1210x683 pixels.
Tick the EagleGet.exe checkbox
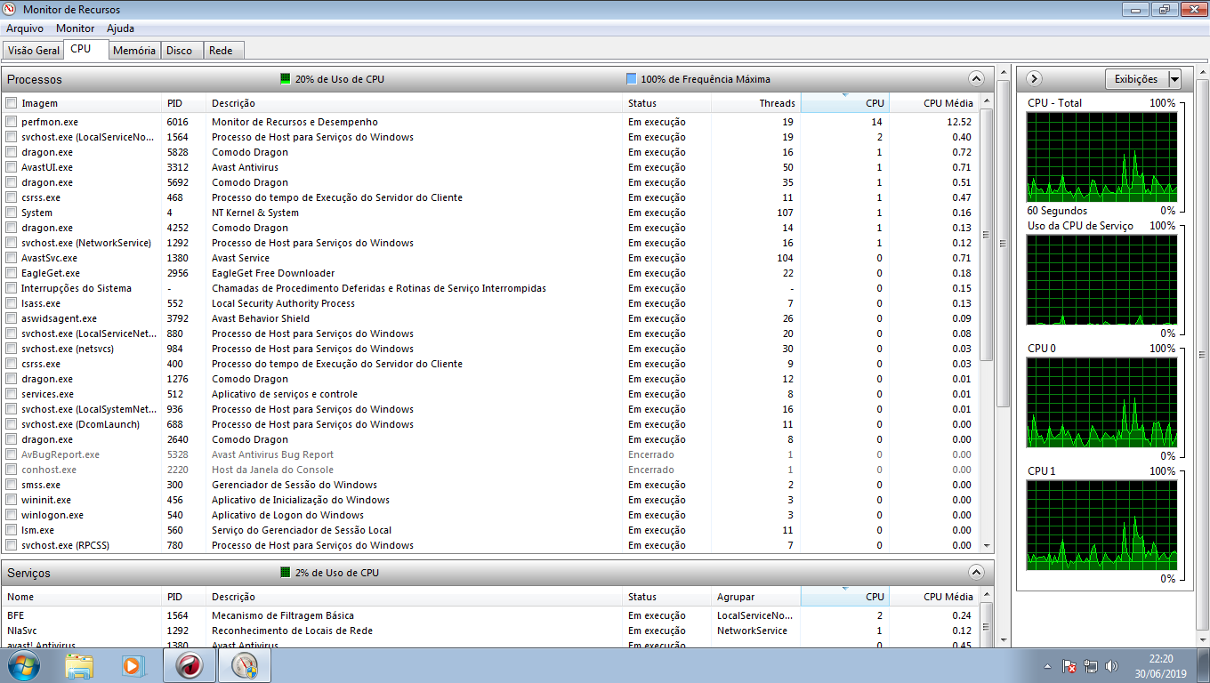(11, 273)
